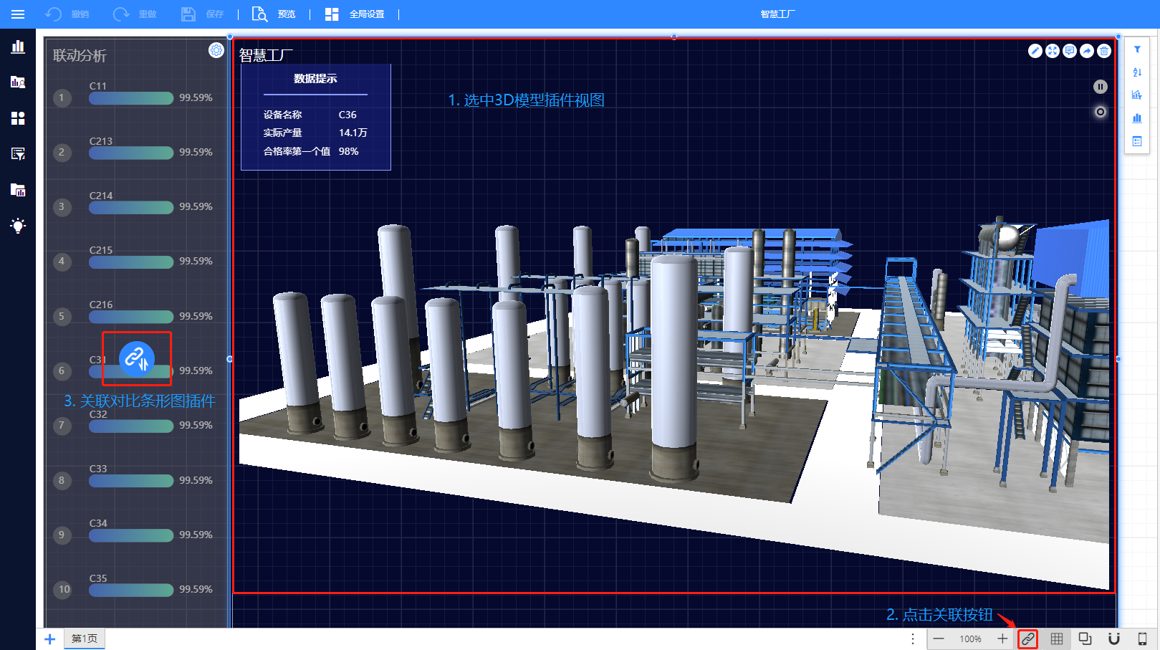This screenshot has height=650, width=1160.
Task: Click the blue link icon on bar chart
Action: pyautogui.click(x=136, y=358)
